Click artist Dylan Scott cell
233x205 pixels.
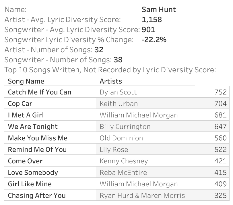pos(118,92)
